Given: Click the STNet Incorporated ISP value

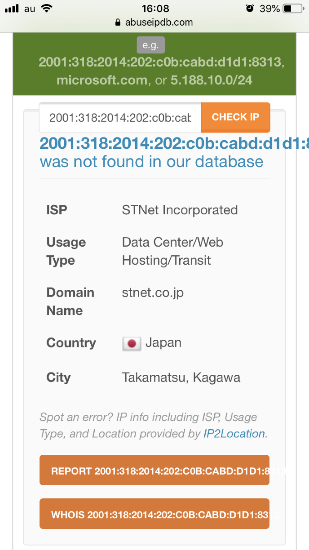Looking at the screenshot, I should 180,210.
